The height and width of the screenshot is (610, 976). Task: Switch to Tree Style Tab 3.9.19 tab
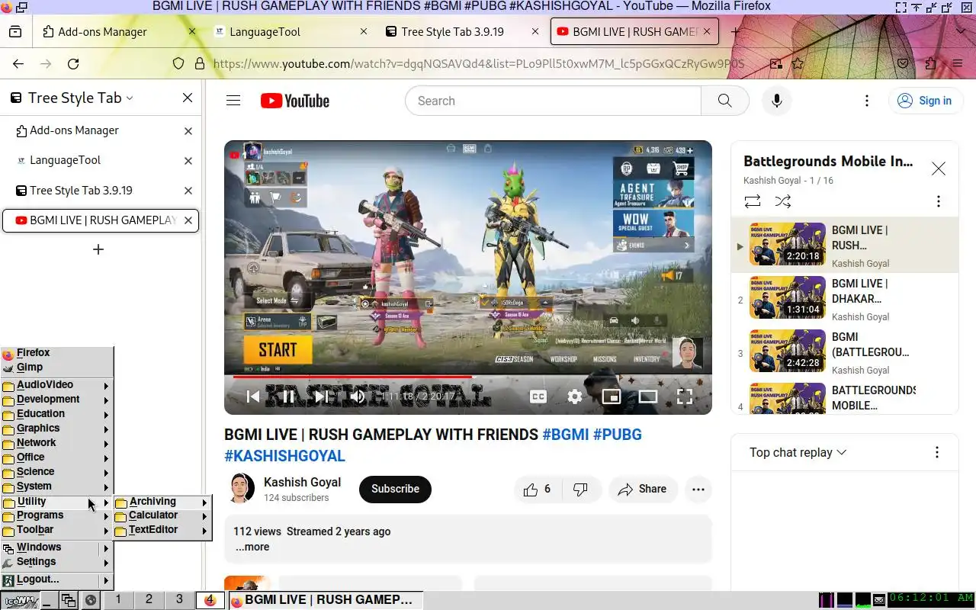462,32
